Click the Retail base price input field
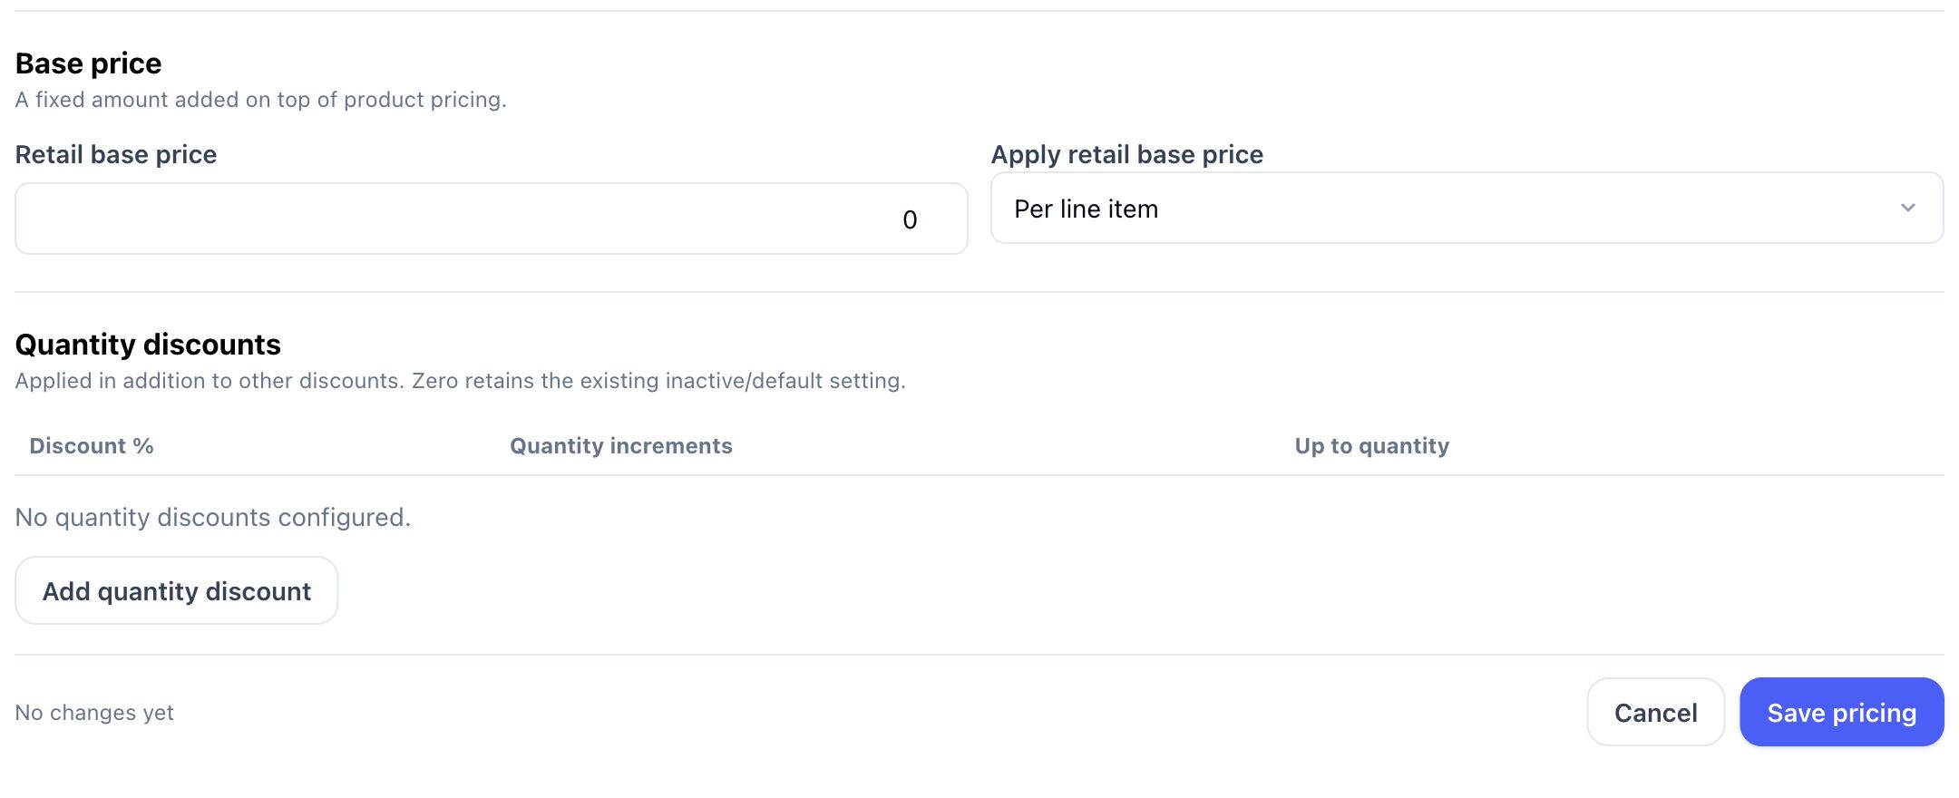Screen dimensions: 1959x798 point(492,219)
